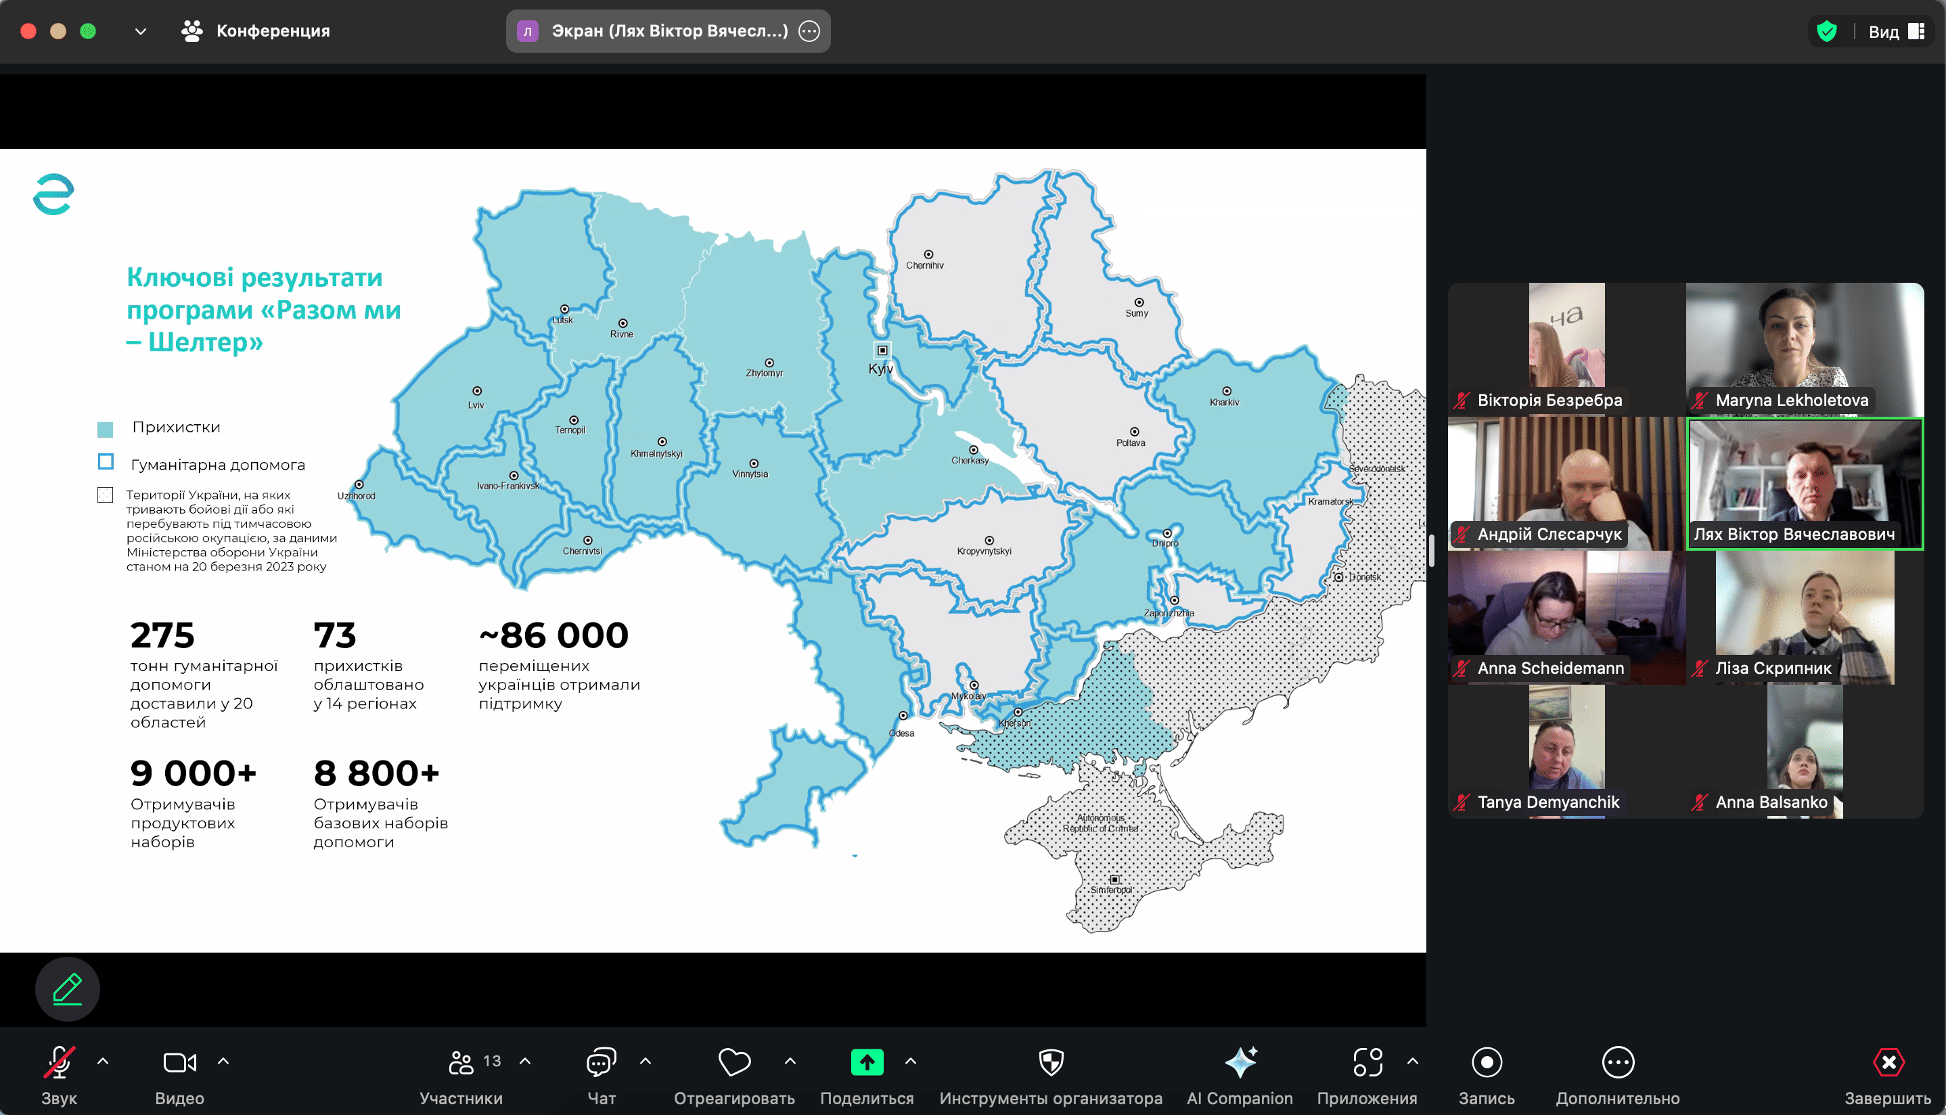
Task: Open Инструменты организатора shield
Action: pyautogui.click(x=1050, y=1062)
